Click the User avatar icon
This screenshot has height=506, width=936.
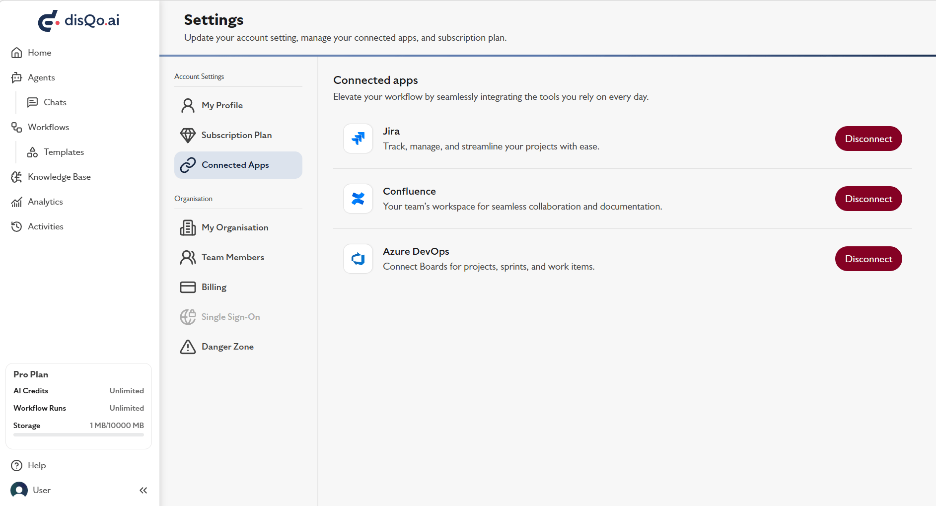click(x=19, y=490)
